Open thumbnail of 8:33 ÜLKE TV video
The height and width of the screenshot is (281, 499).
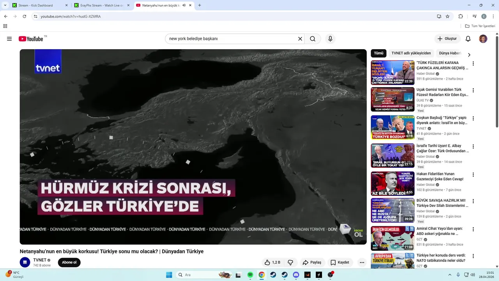[393, 100]
